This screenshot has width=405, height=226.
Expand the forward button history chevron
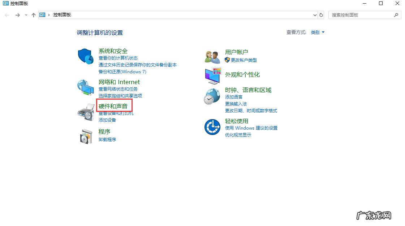click(x=25, y=15)
